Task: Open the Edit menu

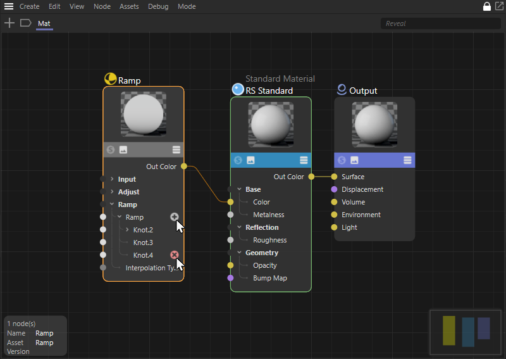Action: [54, 6]
